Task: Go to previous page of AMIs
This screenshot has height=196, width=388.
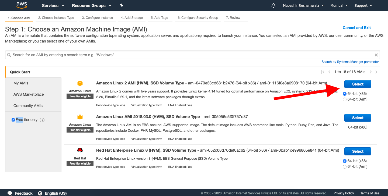Action: 329,72
